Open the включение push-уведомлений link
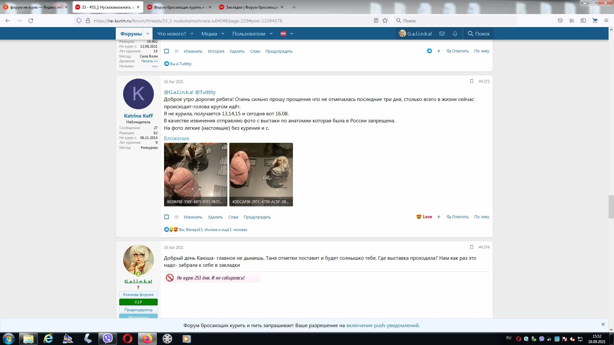Viewport: 614px width, 345px height. (382, 325)
